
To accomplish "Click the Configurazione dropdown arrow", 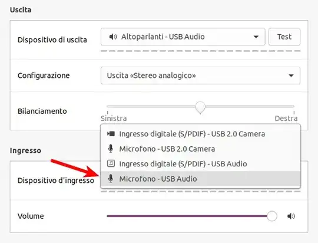I will [x=291, y=75].
